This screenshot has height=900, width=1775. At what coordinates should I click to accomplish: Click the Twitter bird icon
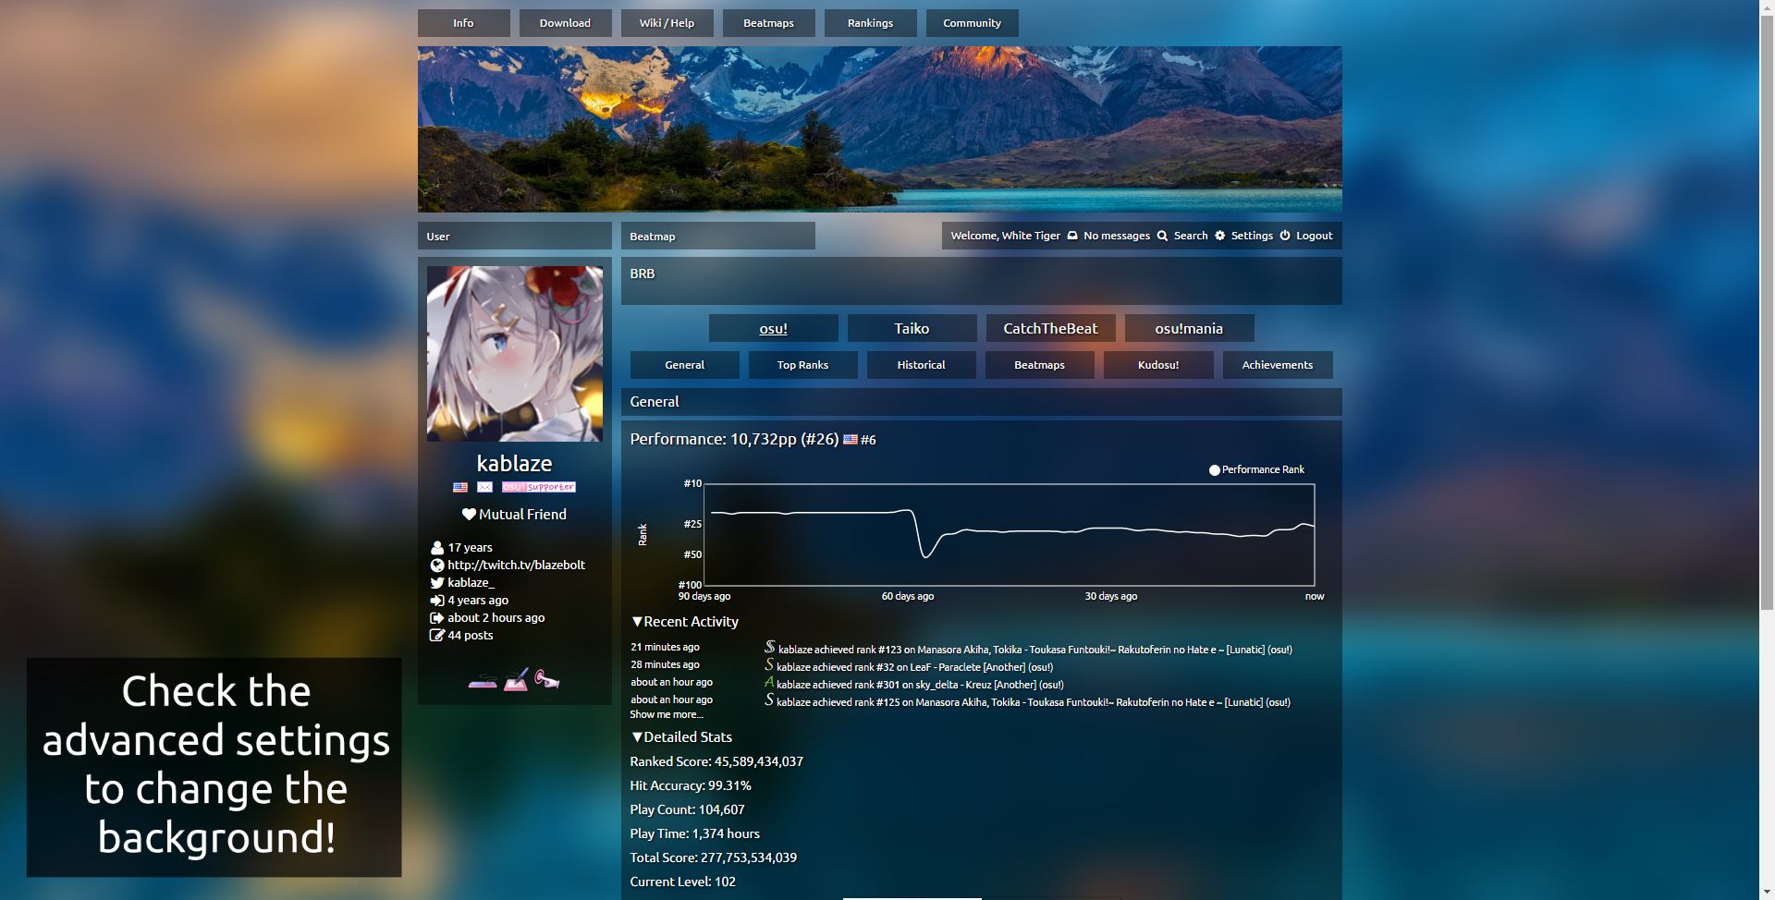[437, 582]
